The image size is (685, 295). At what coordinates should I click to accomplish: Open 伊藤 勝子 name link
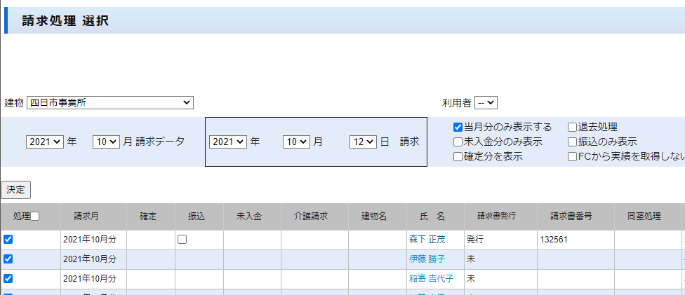[427, 259]
